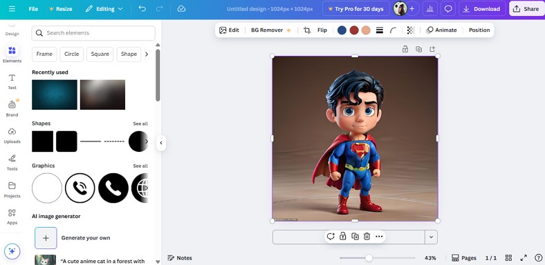The width and height of the screenshot is (545, 265).
Task: Open the Uploads sidebar tab
Action: click(x=12, y=135)
